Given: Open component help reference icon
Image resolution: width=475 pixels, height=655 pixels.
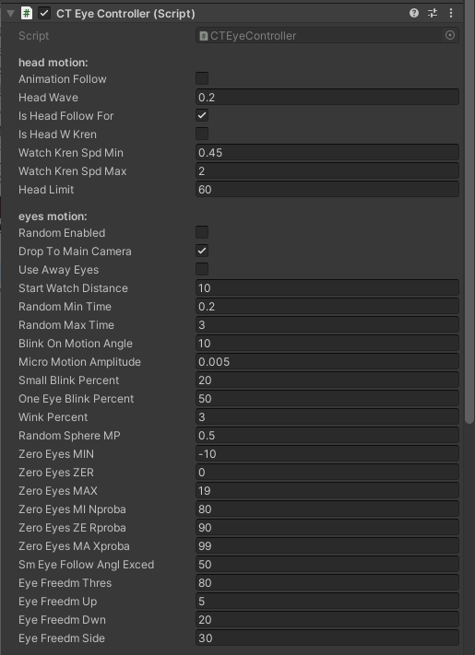Looking at the screenshot, I should point(414,14).
